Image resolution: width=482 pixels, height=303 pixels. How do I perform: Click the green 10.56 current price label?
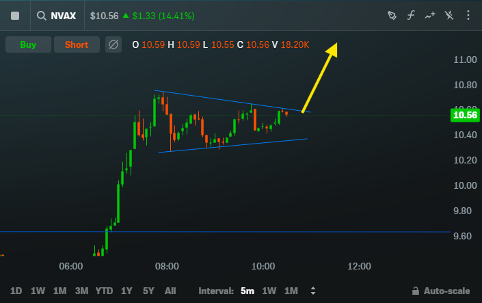tap(465, 116)
